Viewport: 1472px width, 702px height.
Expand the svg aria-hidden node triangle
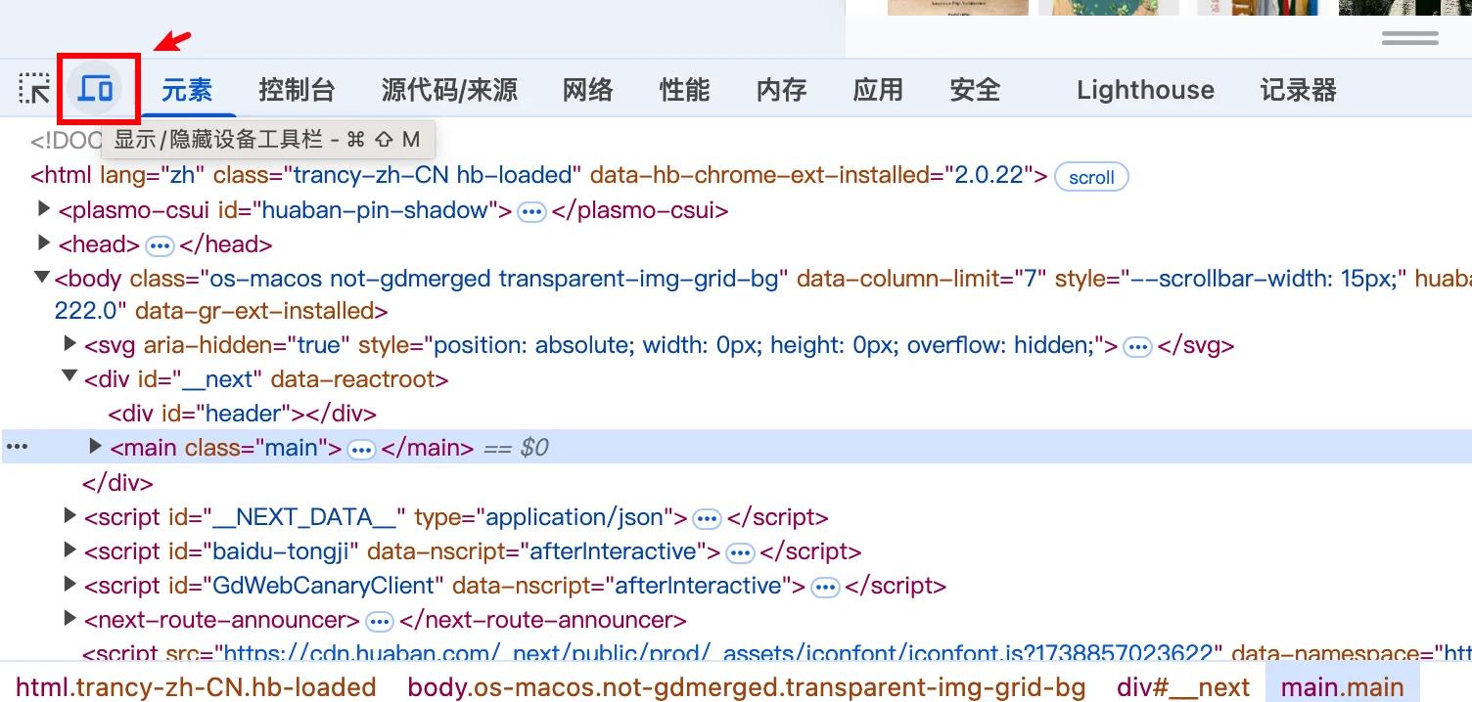[x=69, y=344]
